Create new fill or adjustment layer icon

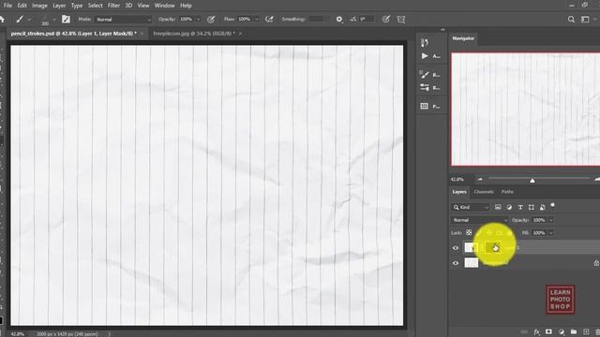coord(562,332)
